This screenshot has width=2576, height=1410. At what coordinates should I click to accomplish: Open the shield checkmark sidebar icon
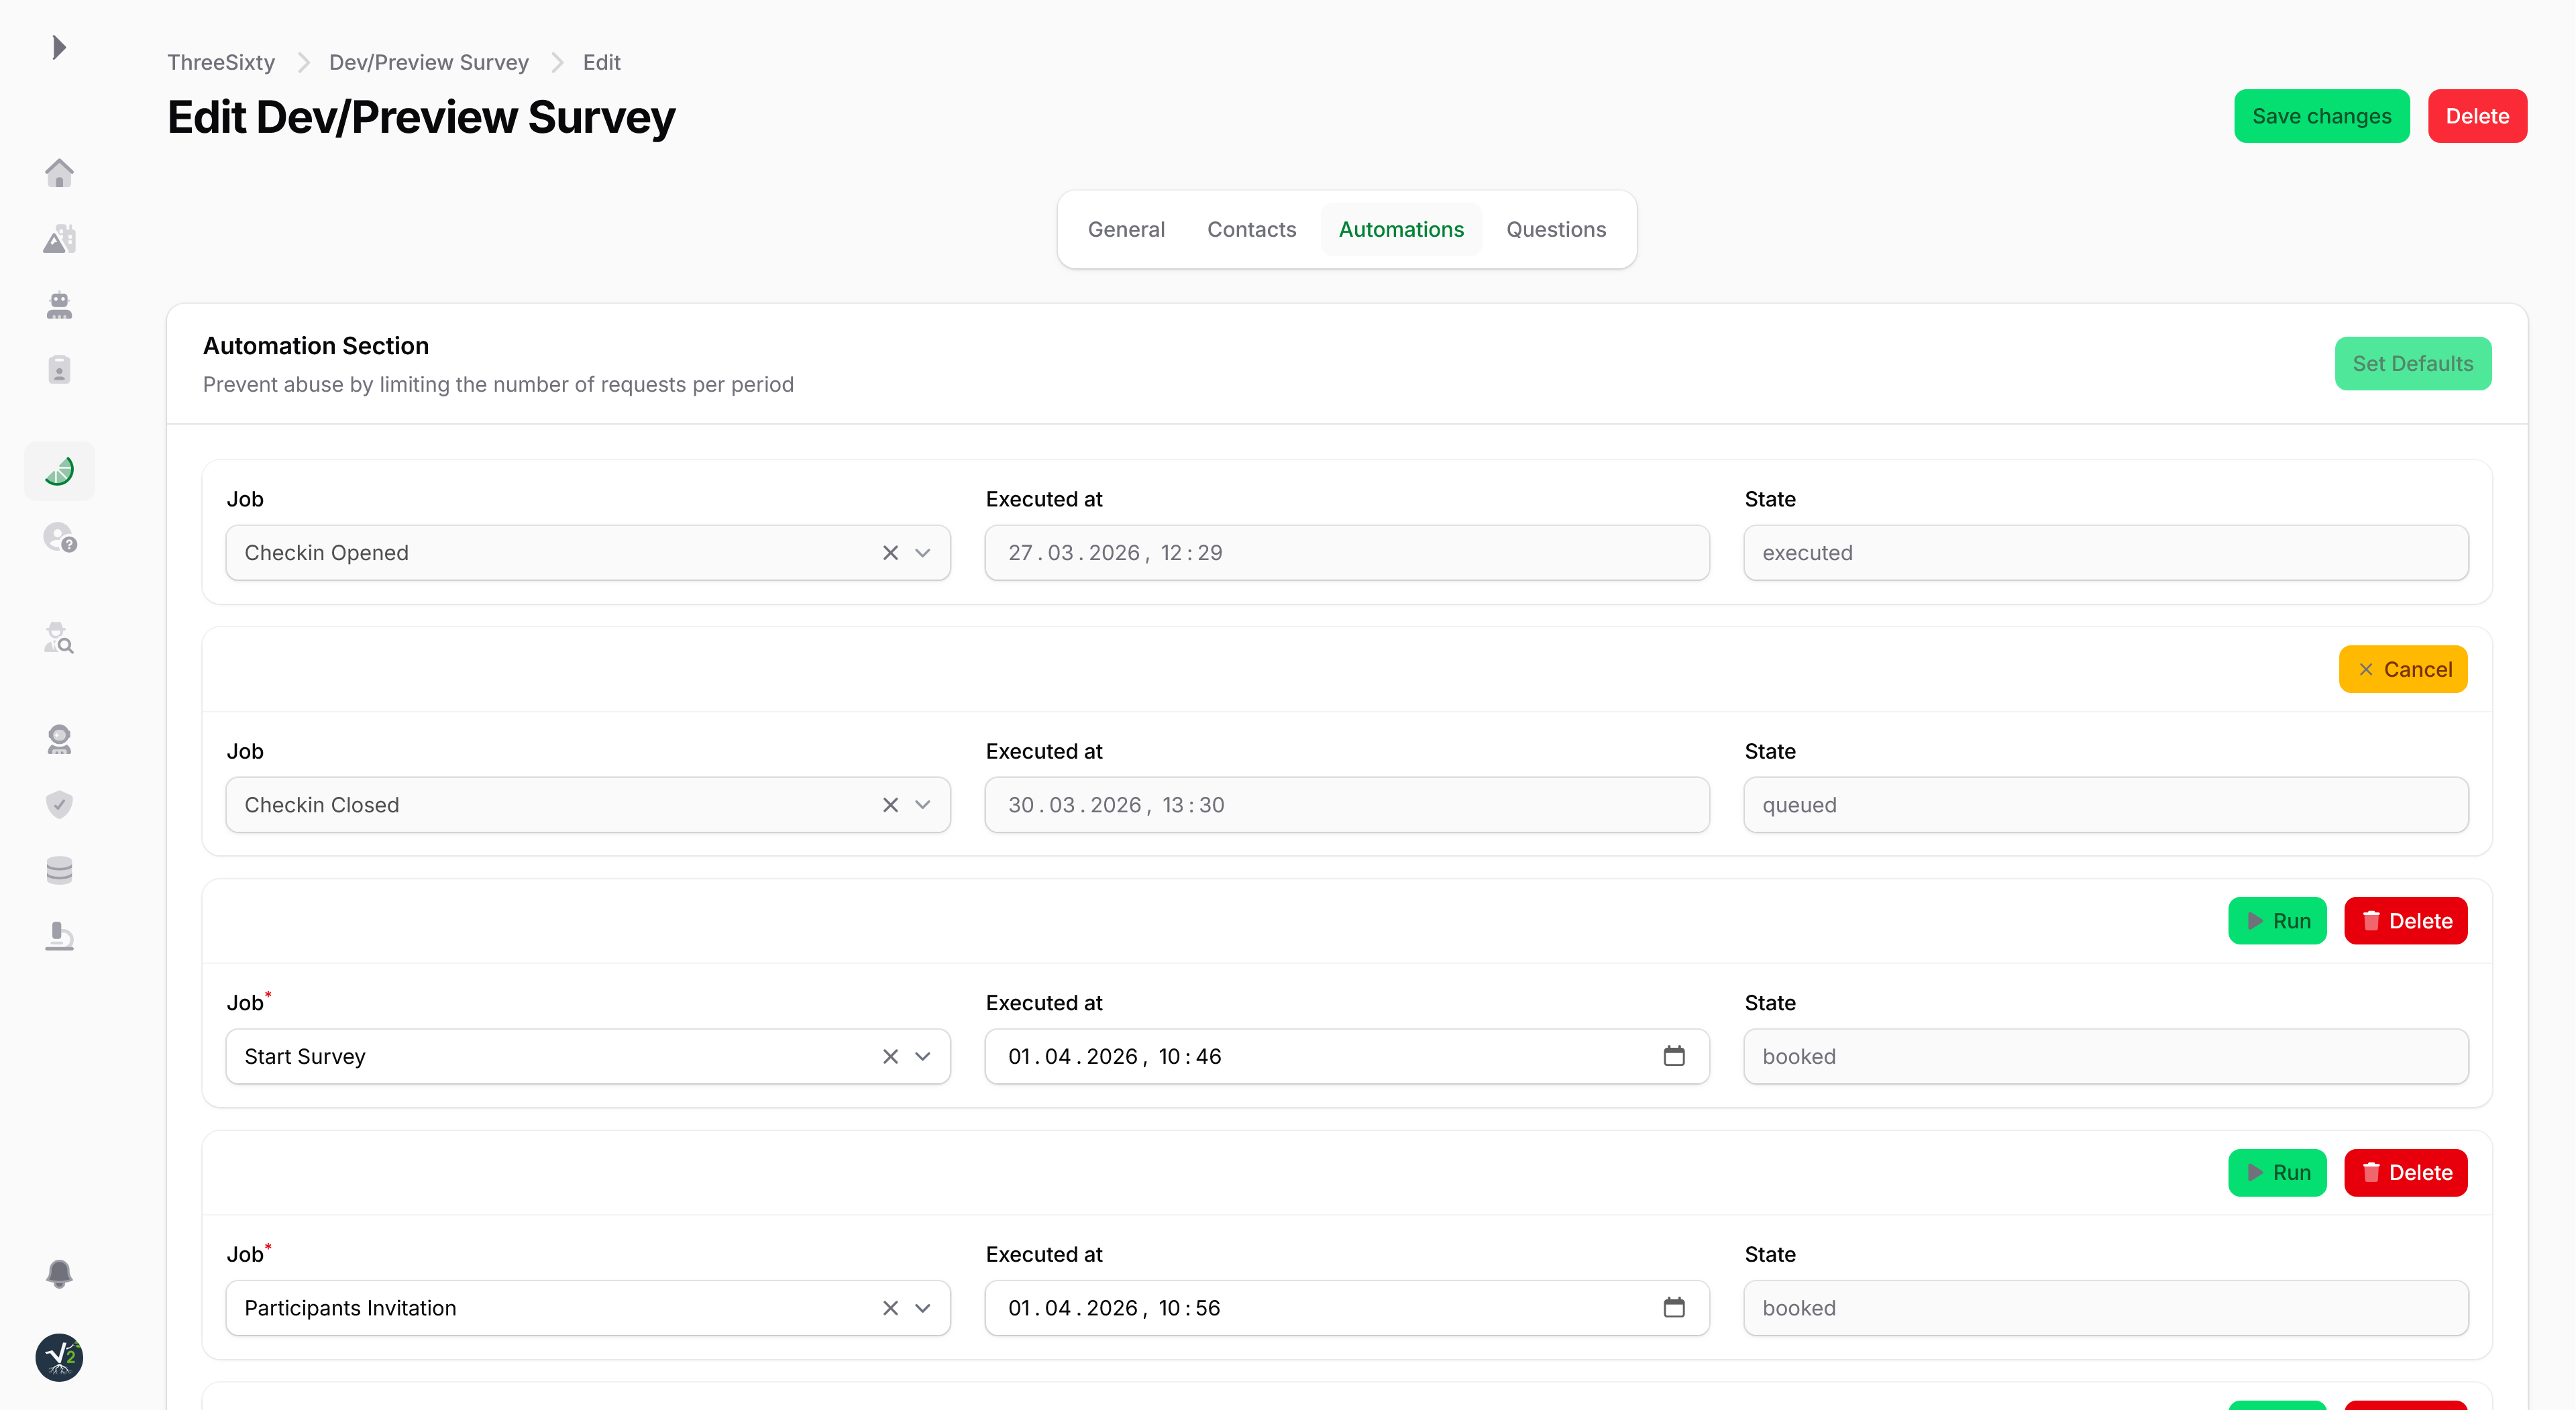click(x=59, y=804)
